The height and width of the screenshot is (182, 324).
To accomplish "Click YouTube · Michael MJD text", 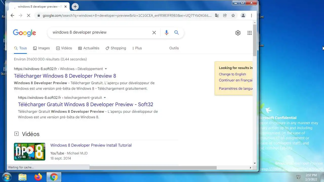I will pyautogui.click(x=69, y=153).
